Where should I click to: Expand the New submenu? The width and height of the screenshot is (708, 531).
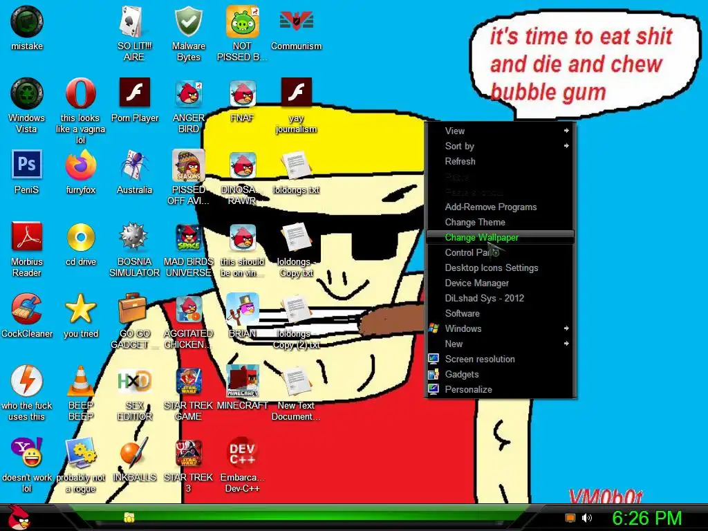coord(500,344)
